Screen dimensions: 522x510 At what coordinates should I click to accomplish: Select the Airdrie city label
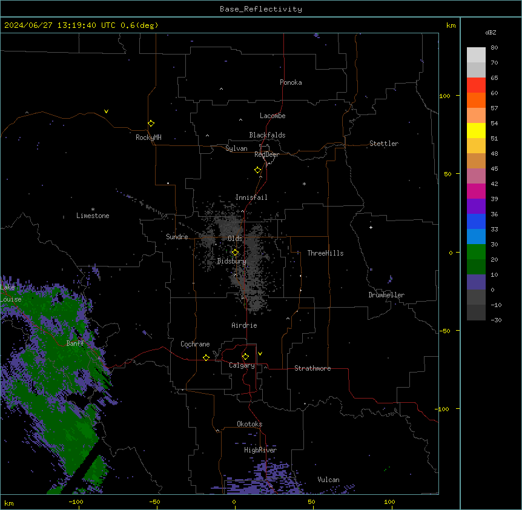[x=244, y=325]
